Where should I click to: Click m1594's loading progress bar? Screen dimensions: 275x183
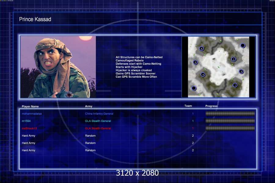tap(230, 121)
